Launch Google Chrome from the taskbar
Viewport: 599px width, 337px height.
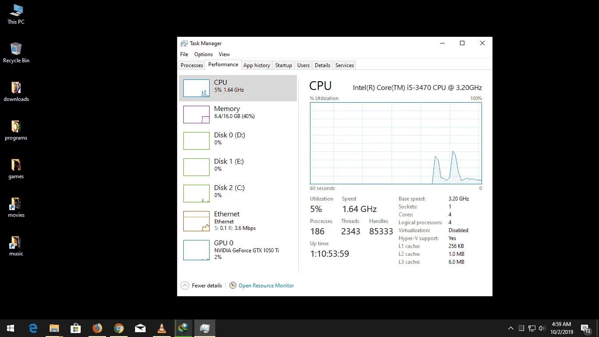click(118, 328)
